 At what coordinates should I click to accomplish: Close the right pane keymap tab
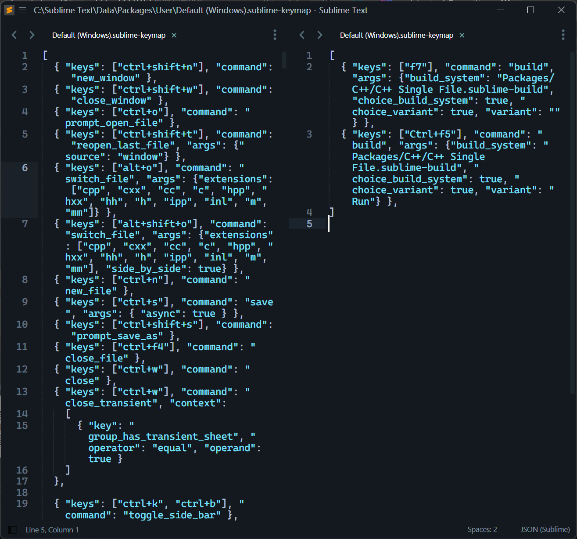[x=462, y=35]
